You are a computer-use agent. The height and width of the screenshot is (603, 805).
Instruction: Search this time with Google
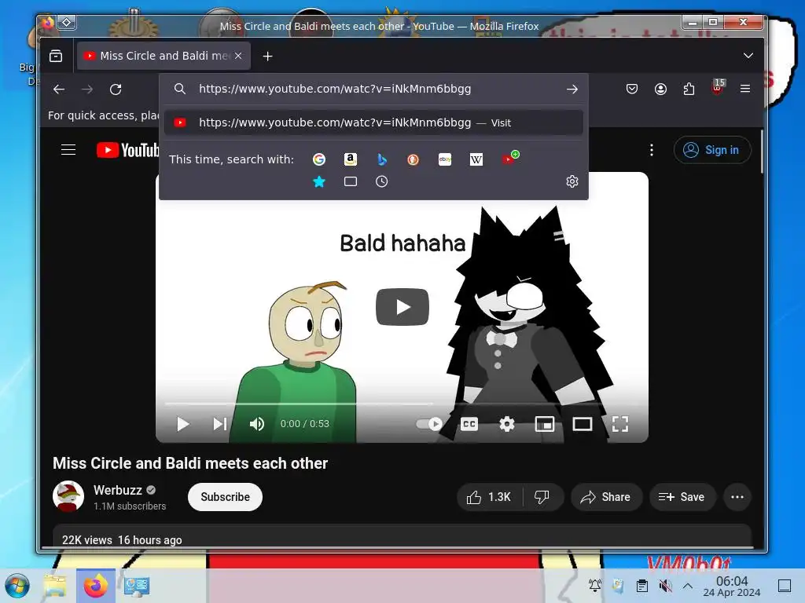[319, 159]
